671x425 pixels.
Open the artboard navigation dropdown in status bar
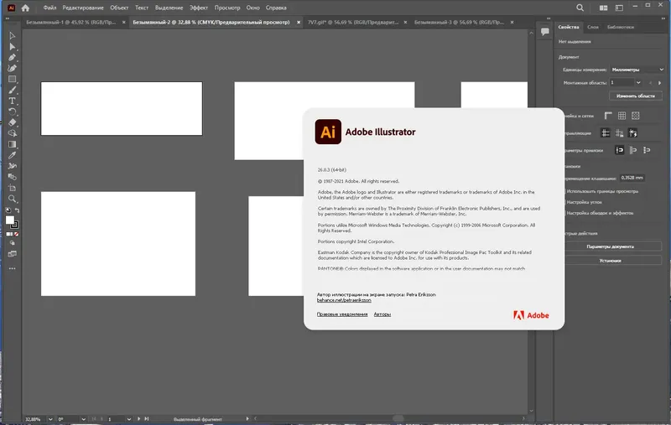pos(129,419)
